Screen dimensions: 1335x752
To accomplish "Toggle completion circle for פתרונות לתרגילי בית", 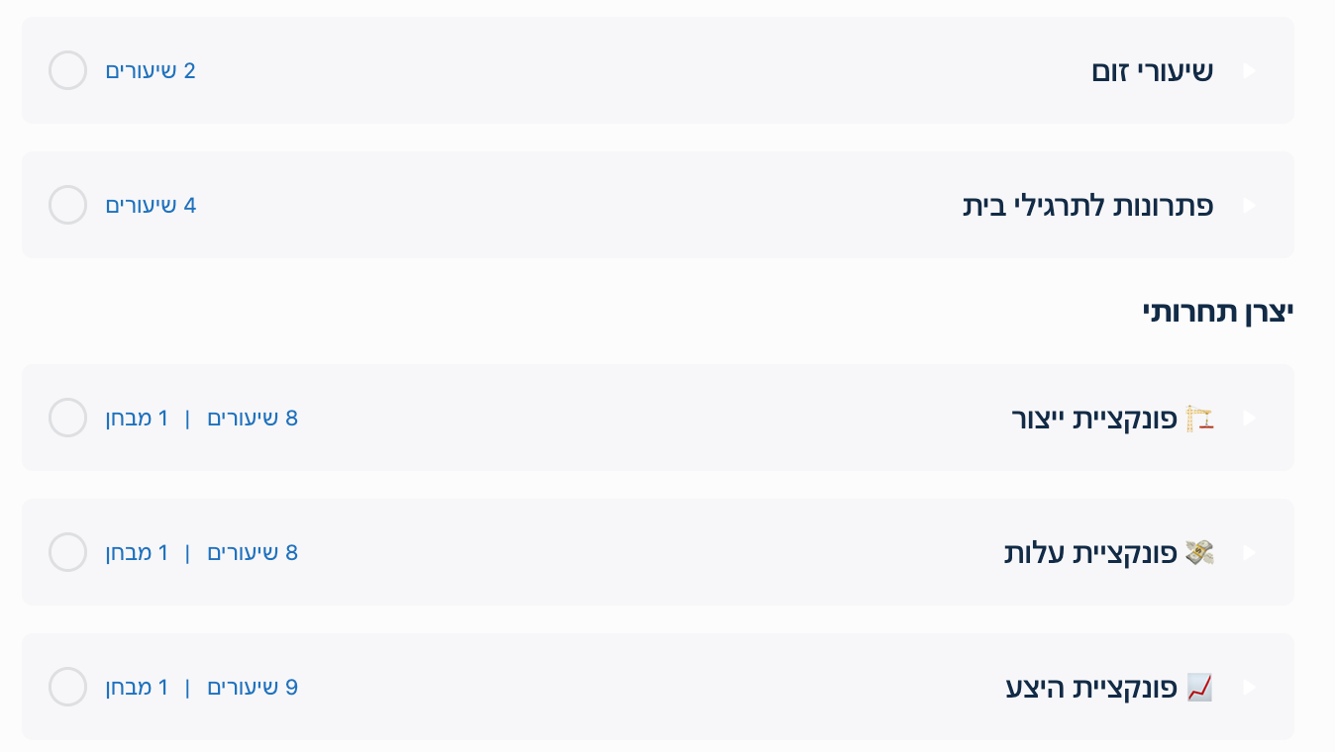I will [68, 205].
